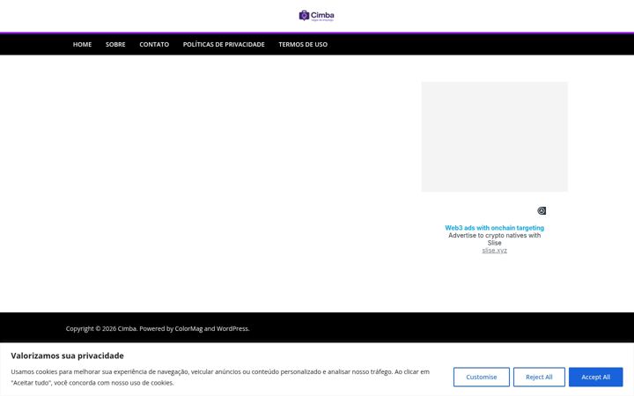Image resolution: width=634 pixels, height=396 pixels.
Task: Open the HOME menu item
Action: (x=82, y=45)
